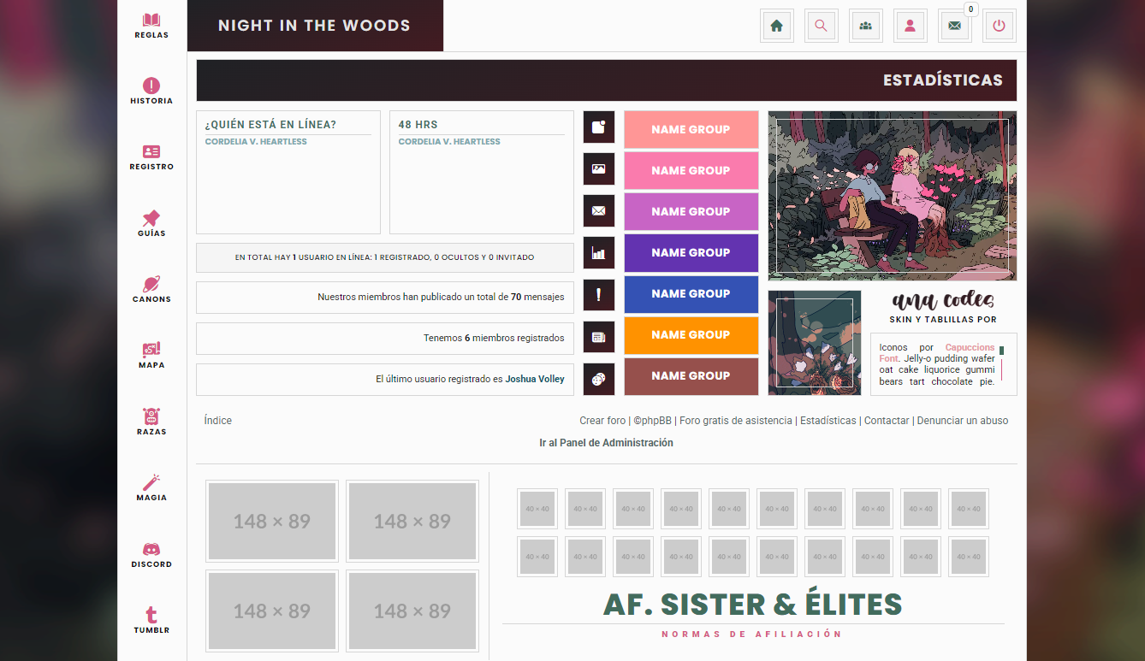Select the purple NAME GROUP button
The height and width of the screenshot is (661, 1145).
coord(691,252)
